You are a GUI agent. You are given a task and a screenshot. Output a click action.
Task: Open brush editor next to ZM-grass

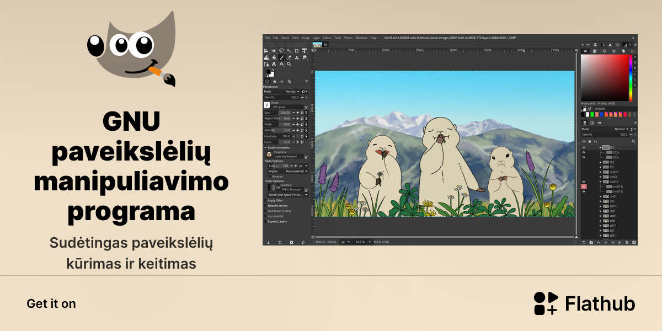click(306, 108)
